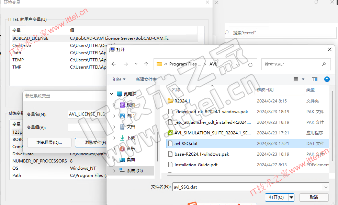
Task: Select the 音乐 folder in sidebar
Action: click(x=128, y=149)
